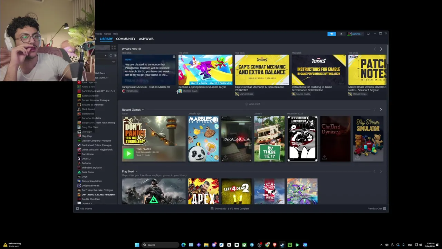Open the Windows Start button
This screenshot has height=249, width=442.
[137, 245]
